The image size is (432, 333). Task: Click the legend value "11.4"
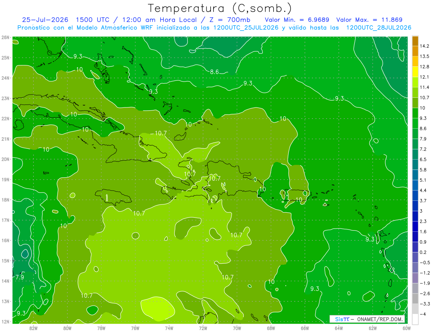(424, 87)
